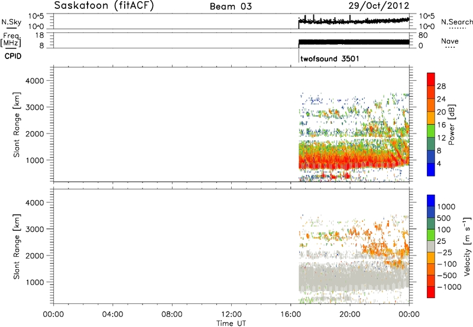Click the 'Time UT' axis label

[231, 323]
